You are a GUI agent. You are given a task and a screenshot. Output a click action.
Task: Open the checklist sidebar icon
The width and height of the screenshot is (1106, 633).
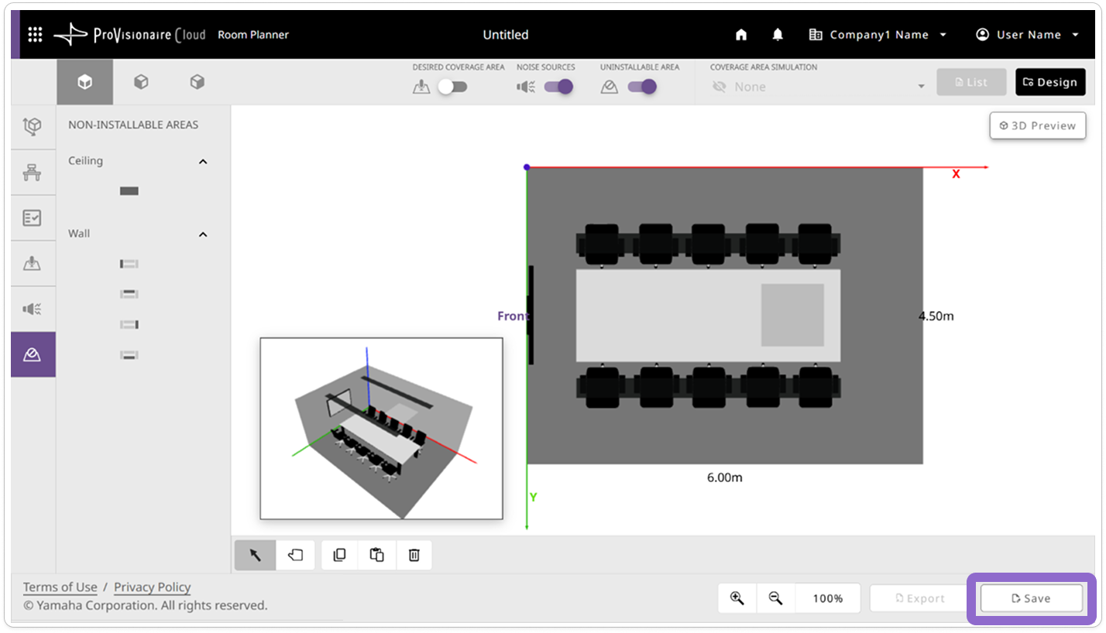[x=33, y=217]
